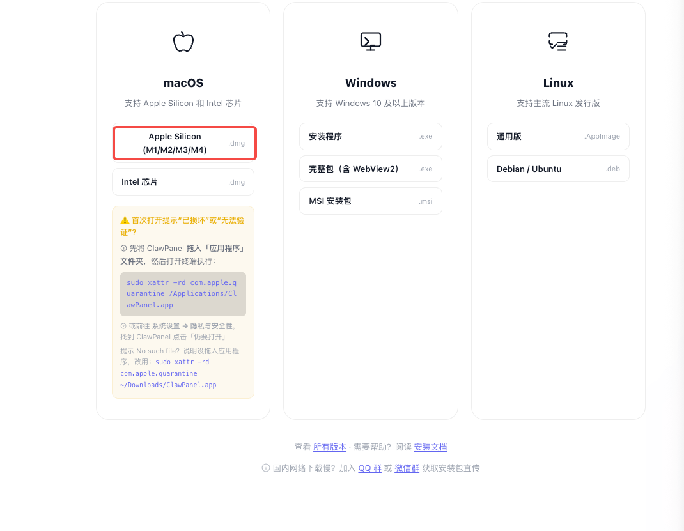Open the 微信群 link

click(407, 468)
